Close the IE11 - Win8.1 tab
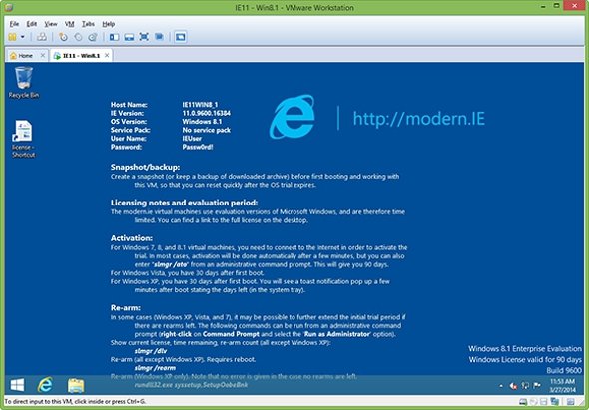The image size is (589, 410). pos(107,56)
